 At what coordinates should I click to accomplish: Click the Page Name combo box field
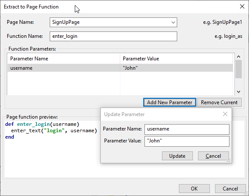point(113,23)
